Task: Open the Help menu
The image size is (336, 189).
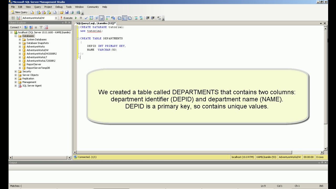Action: tap(105, 7)
